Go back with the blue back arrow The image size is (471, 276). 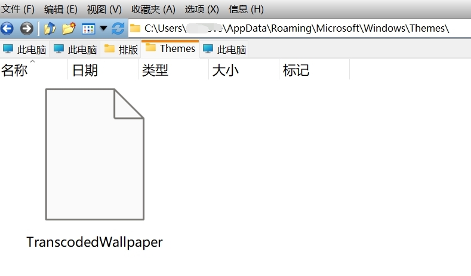point(7,29)
